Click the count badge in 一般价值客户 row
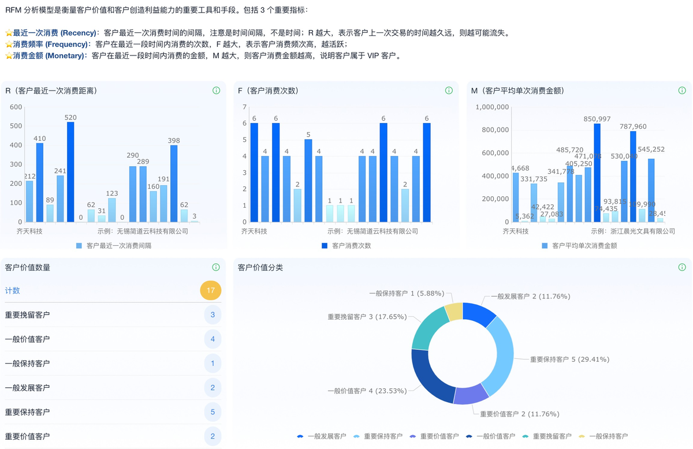The height and width of the screenshot is (449, 693). tap(213, 339)
